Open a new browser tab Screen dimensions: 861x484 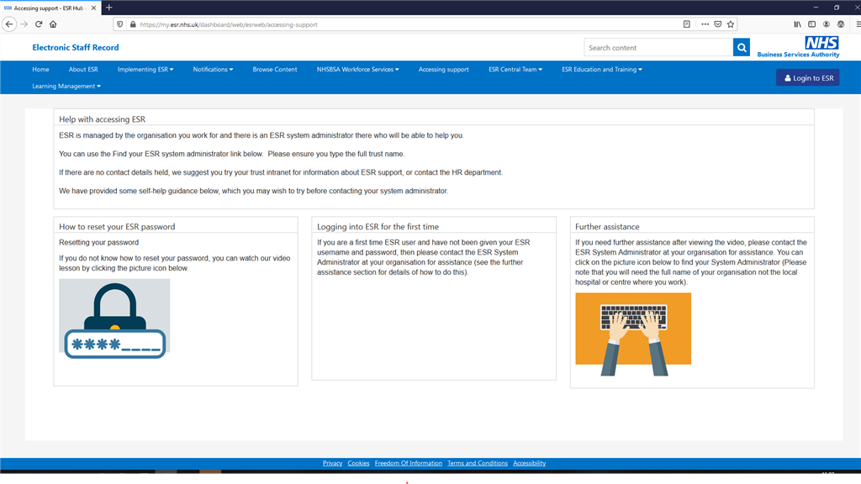pos(108,8)
